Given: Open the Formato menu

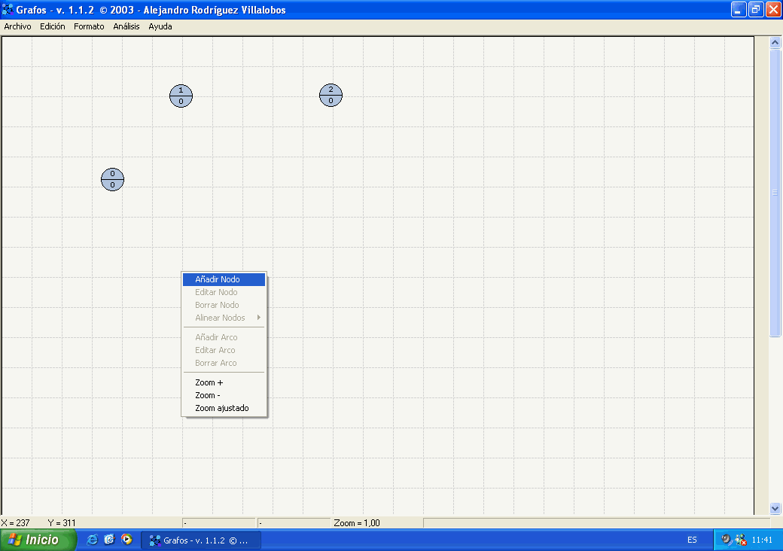Looking at the screenshot, I should 89,26.
